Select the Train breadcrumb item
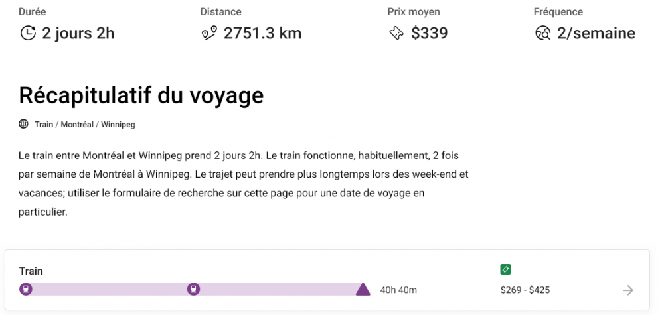 pyautogui.click(x=44, y=125)
